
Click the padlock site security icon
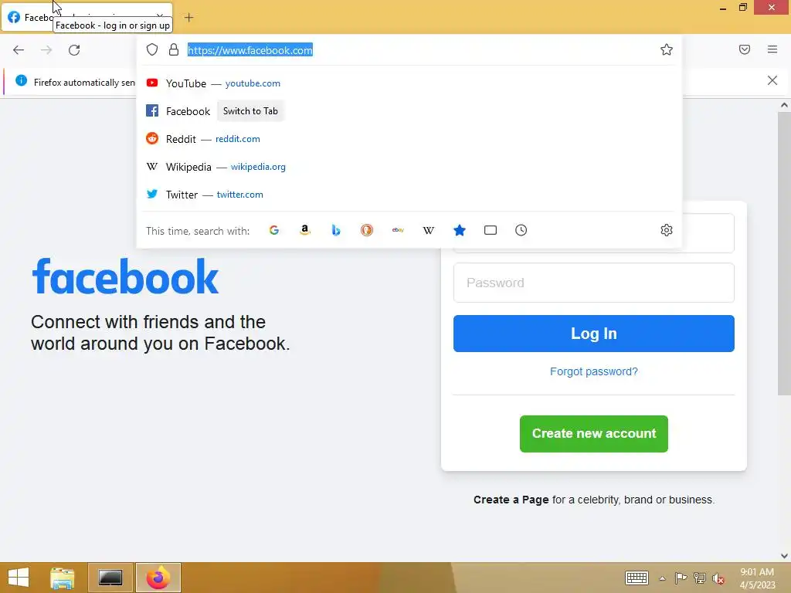pyautogui.click(x=174, y=49)
